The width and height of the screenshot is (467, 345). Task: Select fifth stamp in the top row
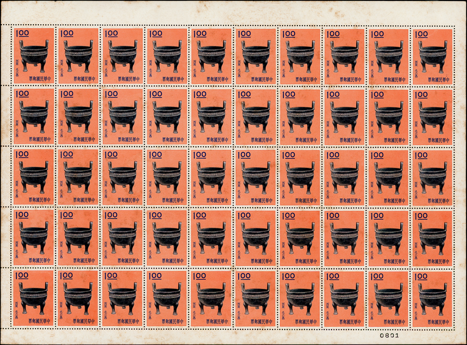211,56
